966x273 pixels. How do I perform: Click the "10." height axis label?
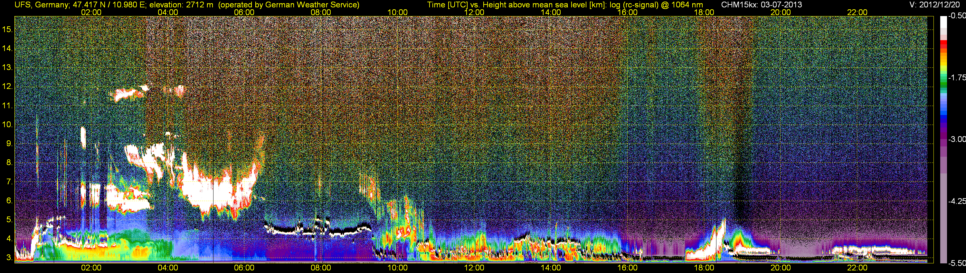point(7,125)
